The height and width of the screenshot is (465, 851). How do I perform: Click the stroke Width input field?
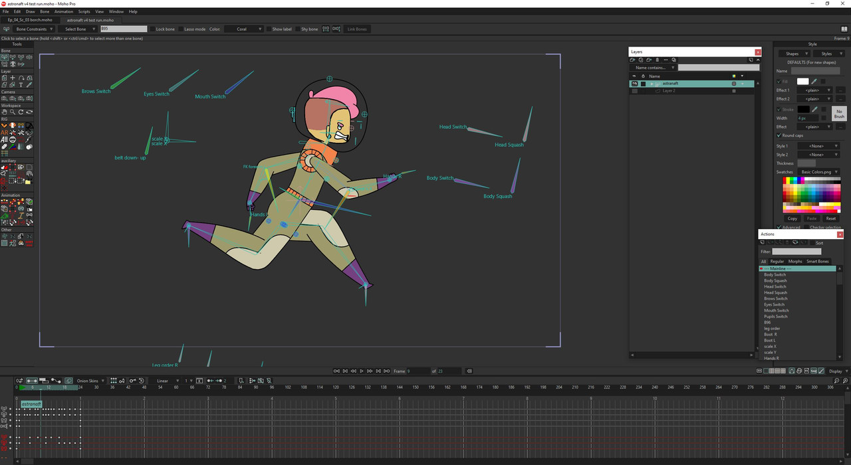[x=808, y=118]
